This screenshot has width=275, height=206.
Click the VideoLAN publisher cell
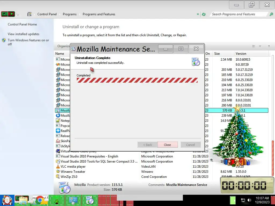[148, 166]
